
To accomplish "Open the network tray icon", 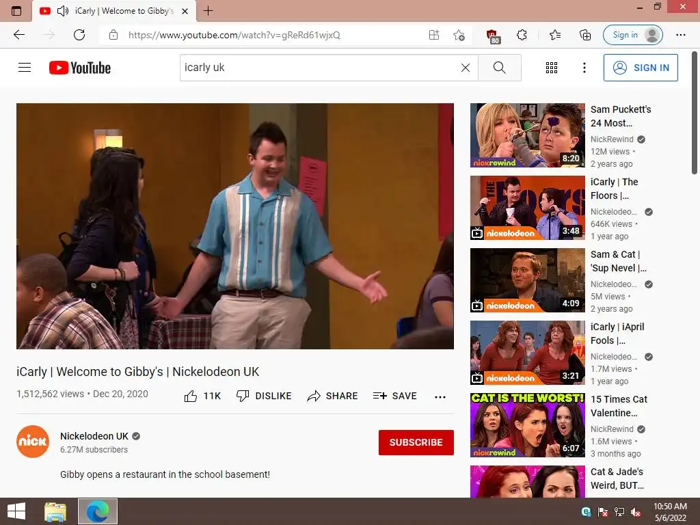I will click(x=619, y=512).
